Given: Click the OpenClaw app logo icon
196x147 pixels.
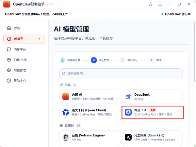Looking at the screenshot, I should 7,4.
